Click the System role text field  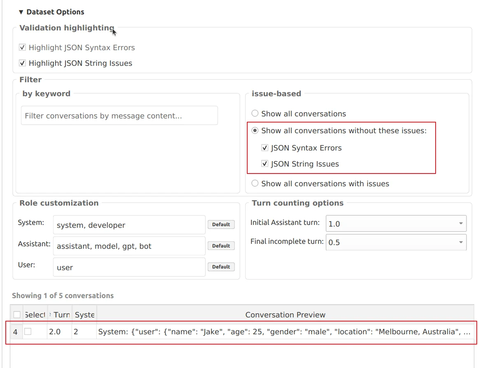point(129,225)
